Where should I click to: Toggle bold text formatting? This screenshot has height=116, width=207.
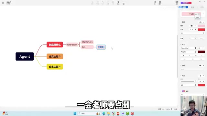click(183, 55)
